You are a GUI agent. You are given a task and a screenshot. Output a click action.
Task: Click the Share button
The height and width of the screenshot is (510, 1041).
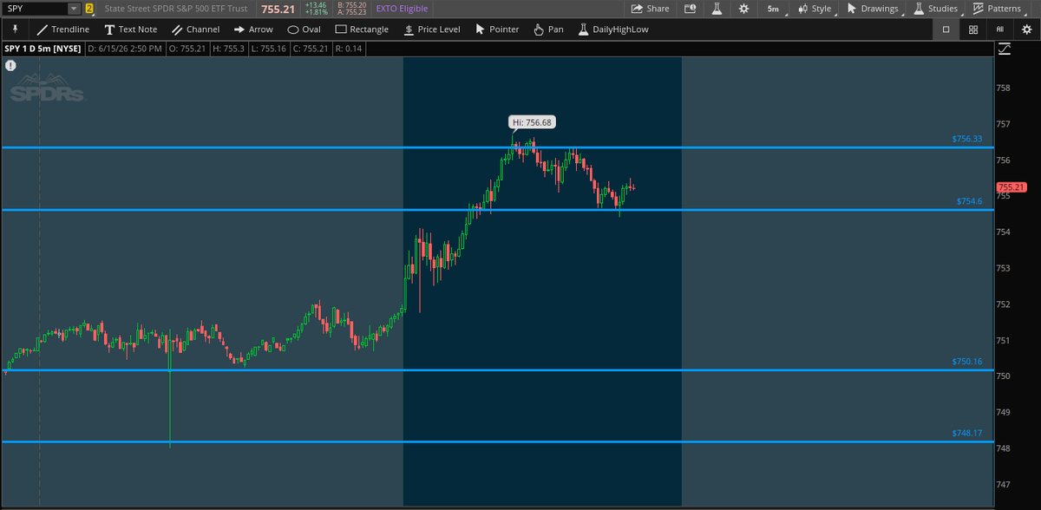pos(650,9)
